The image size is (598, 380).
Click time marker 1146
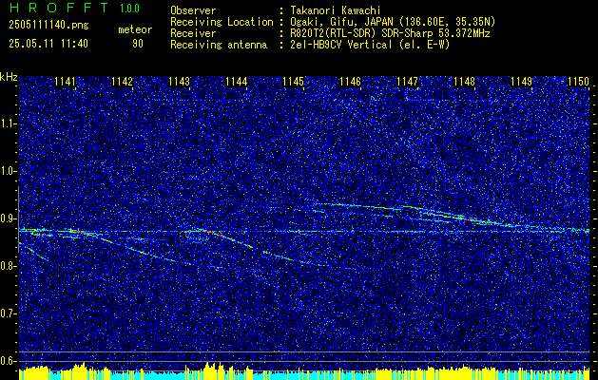click(x=350, y=81)
